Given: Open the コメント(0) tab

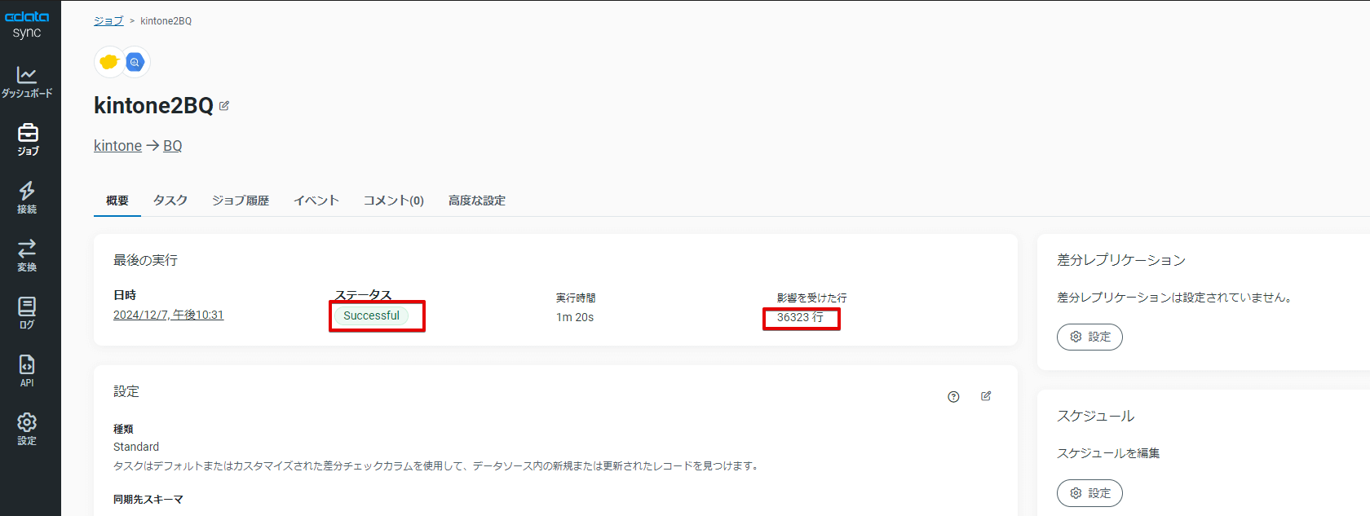Looking at the screenshot, I should [x=394, y=201].
